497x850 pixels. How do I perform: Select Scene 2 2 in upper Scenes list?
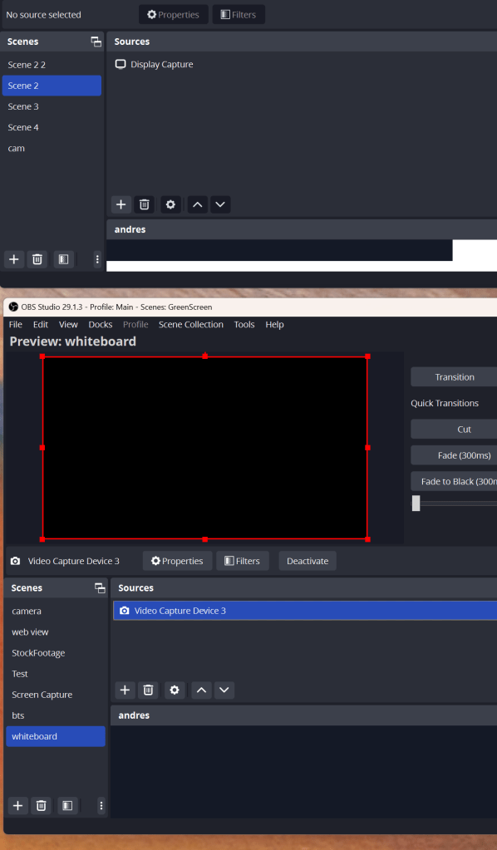tap(52, 65)
